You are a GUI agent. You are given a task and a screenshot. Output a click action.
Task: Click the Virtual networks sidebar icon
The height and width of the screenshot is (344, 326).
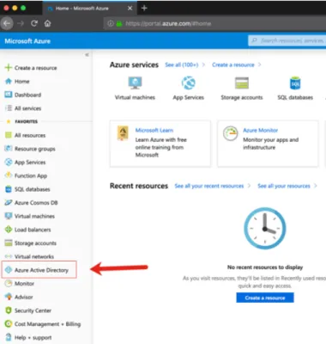(x=9, y=256)
